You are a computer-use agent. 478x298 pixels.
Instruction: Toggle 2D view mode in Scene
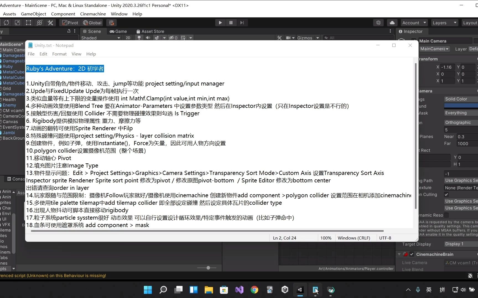(x=128, y=38)
